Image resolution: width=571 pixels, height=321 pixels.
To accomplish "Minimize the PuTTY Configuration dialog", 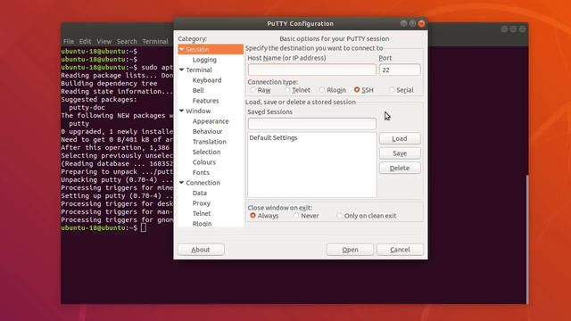I will click(403, 23).
